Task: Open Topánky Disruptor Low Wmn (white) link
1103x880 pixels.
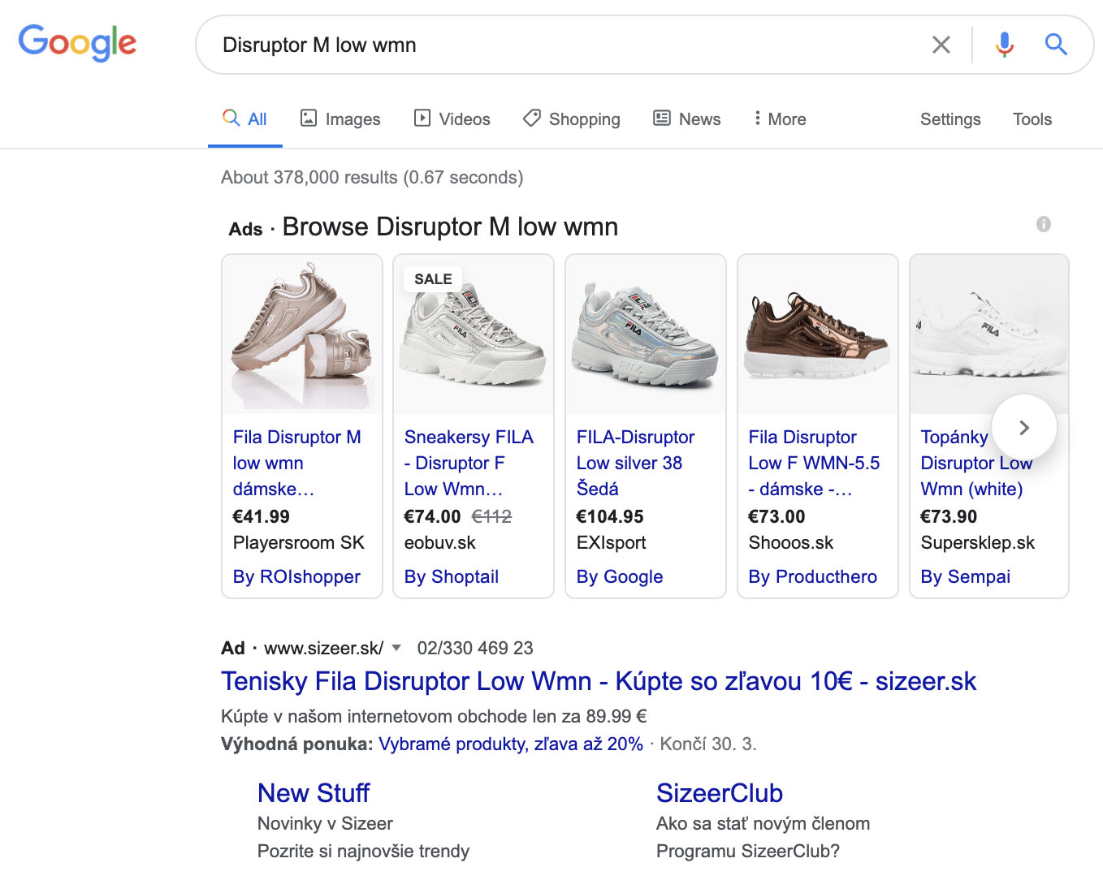Action: pyautogui.click(x=976, y=463)
